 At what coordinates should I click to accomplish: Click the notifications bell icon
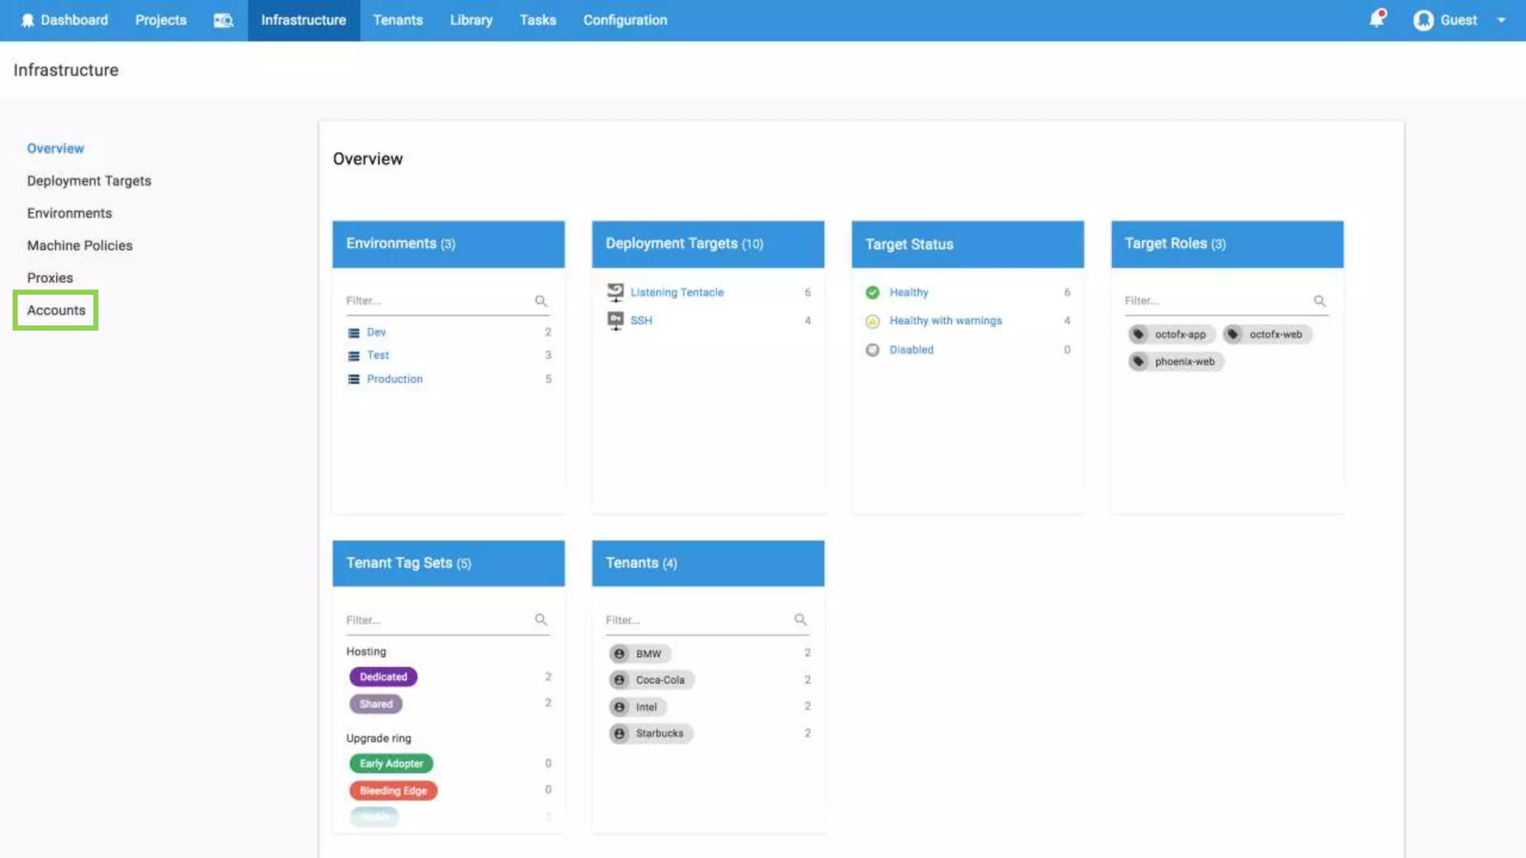coord(1376,19)
